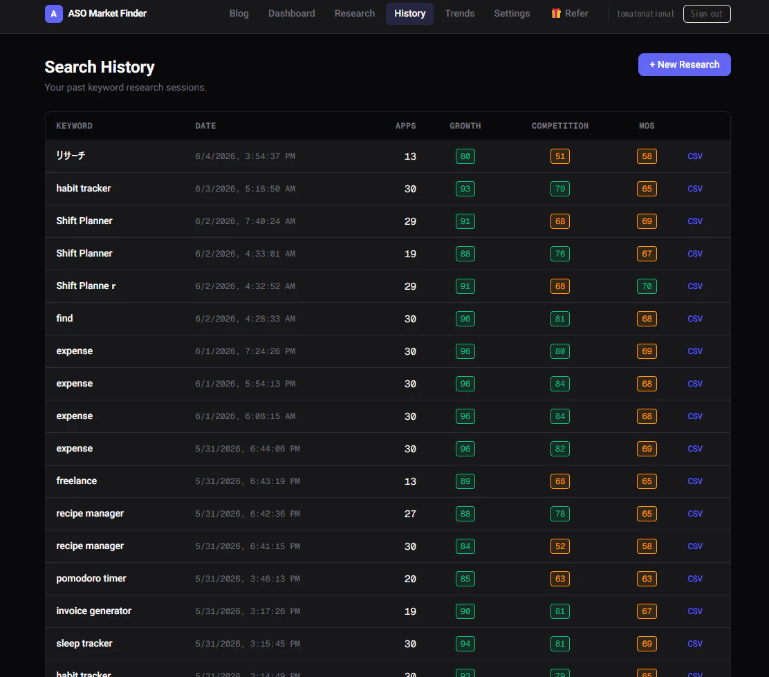The height and width of the screenshot is (677, 769).
Task: Open the pomodoro timer keyword
Action: (91, 578)
